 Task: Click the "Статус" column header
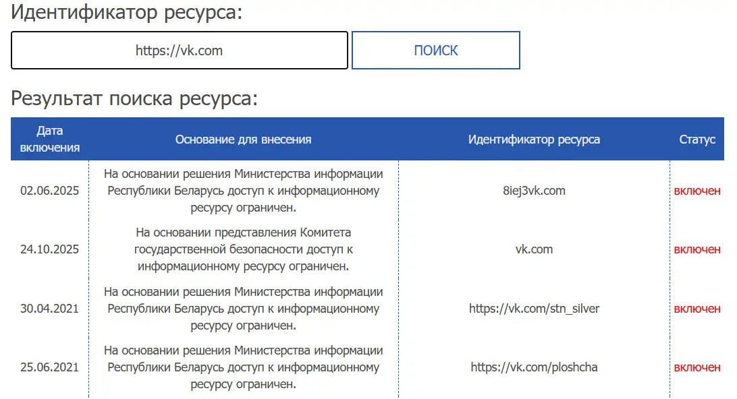(x=698, y=139)
